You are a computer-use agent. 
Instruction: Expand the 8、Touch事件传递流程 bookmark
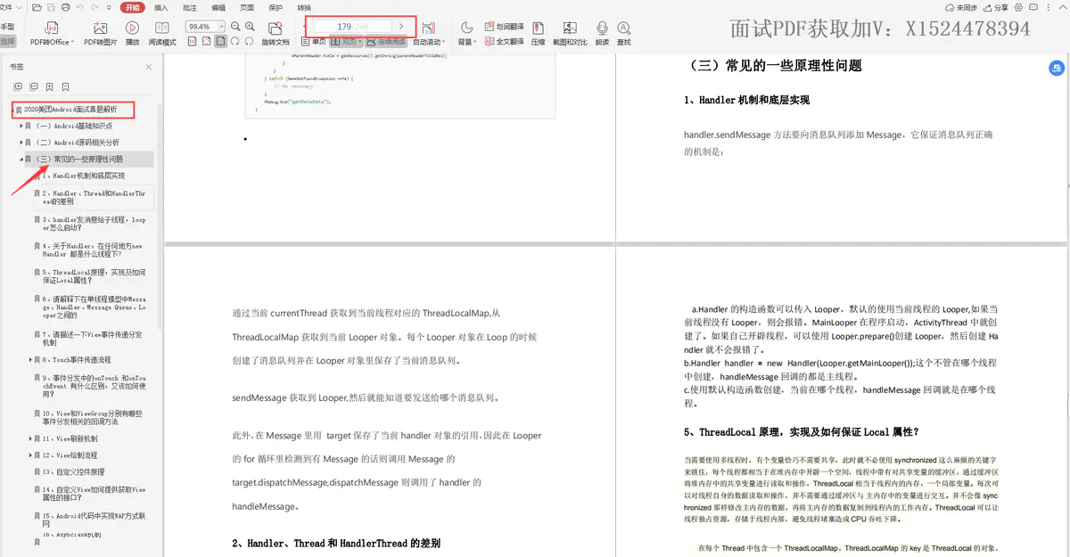point(30,360)
